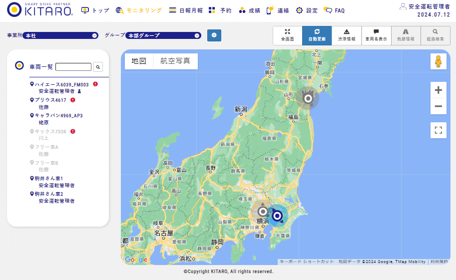Open the 成績 menu

point(249,10)
